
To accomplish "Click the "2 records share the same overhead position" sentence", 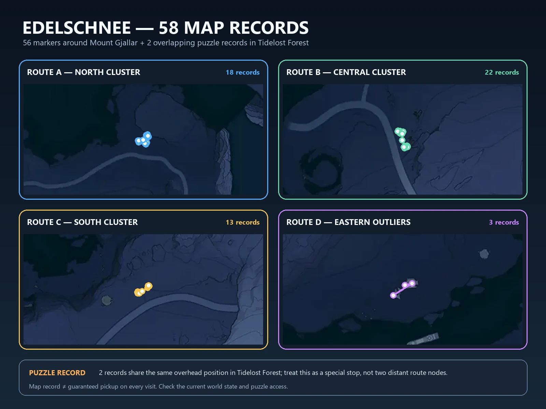I will point(273,373).
